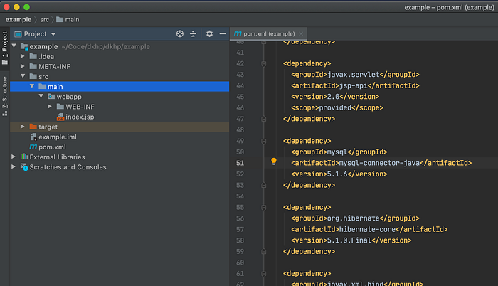Place cursor on mysql-connector-java artifactId text
The image size is (498, 286).
coord(379,163)
